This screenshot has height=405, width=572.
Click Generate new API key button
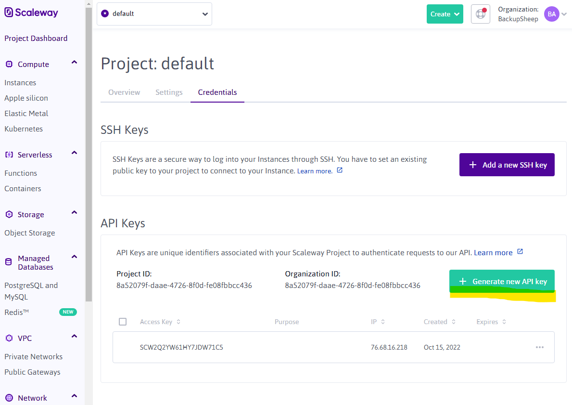[502, 281]
